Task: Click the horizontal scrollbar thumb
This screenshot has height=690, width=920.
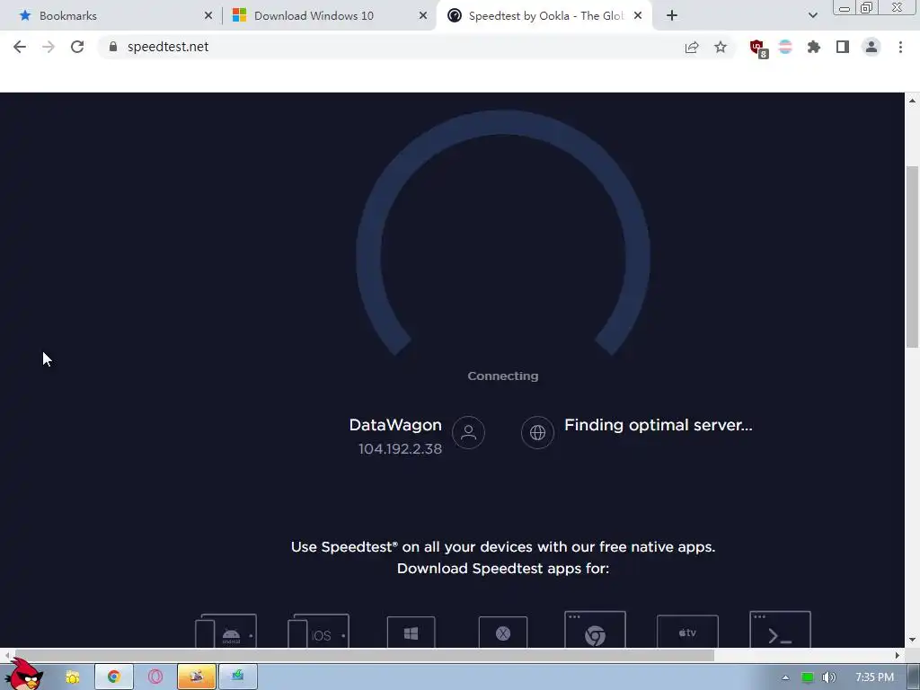Action: click(x=363, y=655)
